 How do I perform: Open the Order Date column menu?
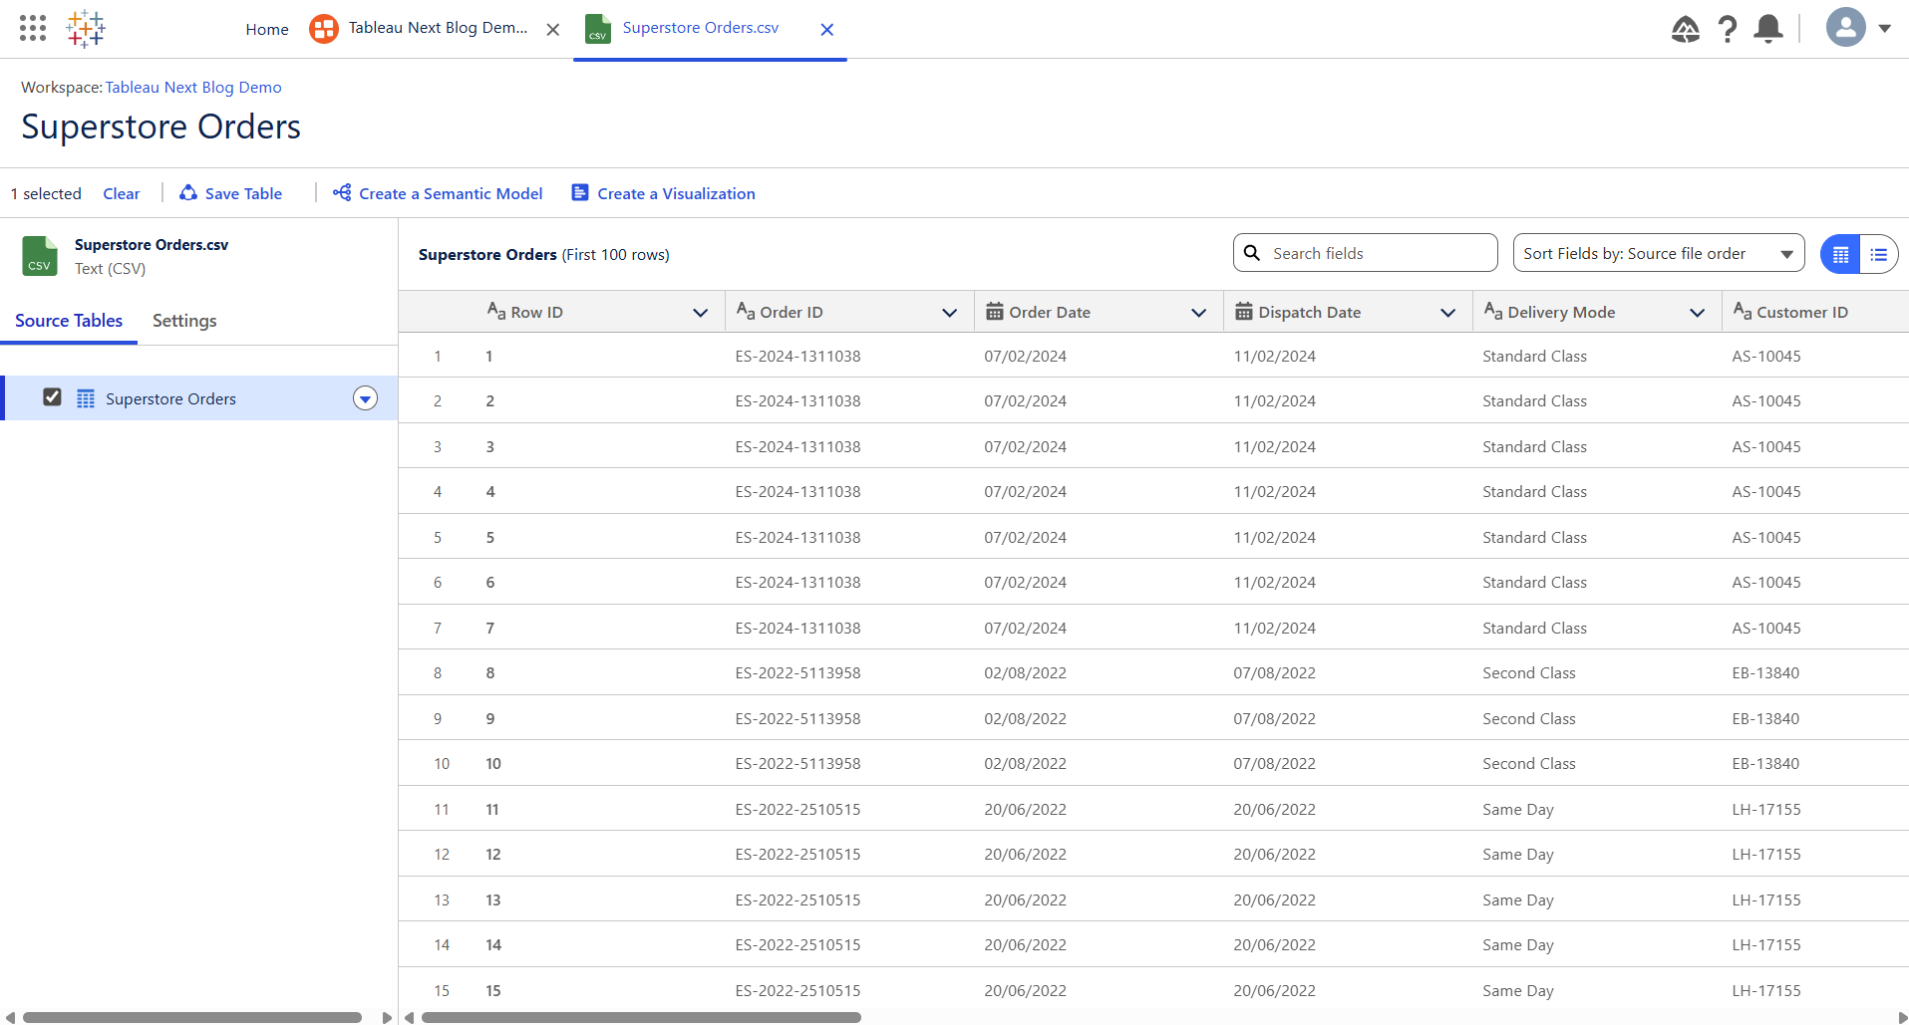[x=1199, y=313]
